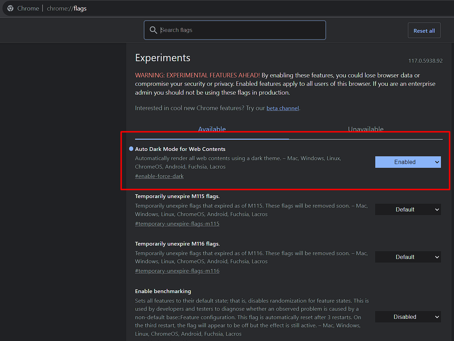Screen dimensions: 454x341
Task: Focus the Search flags input field
Action: pyautogui.click(x=239, y=30)
